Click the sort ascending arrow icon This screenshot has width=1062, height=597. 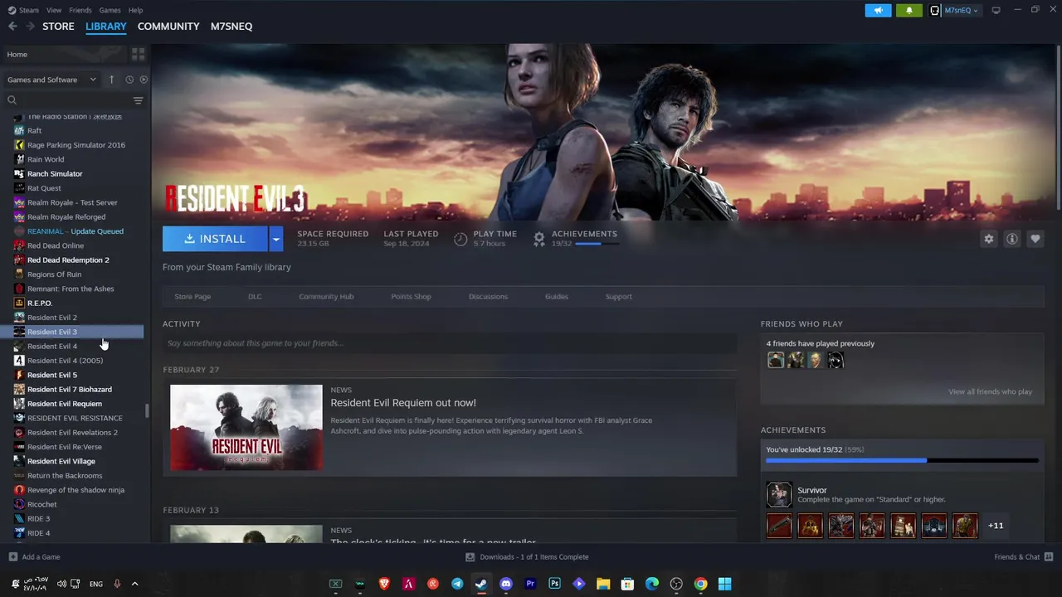[111, 80]
